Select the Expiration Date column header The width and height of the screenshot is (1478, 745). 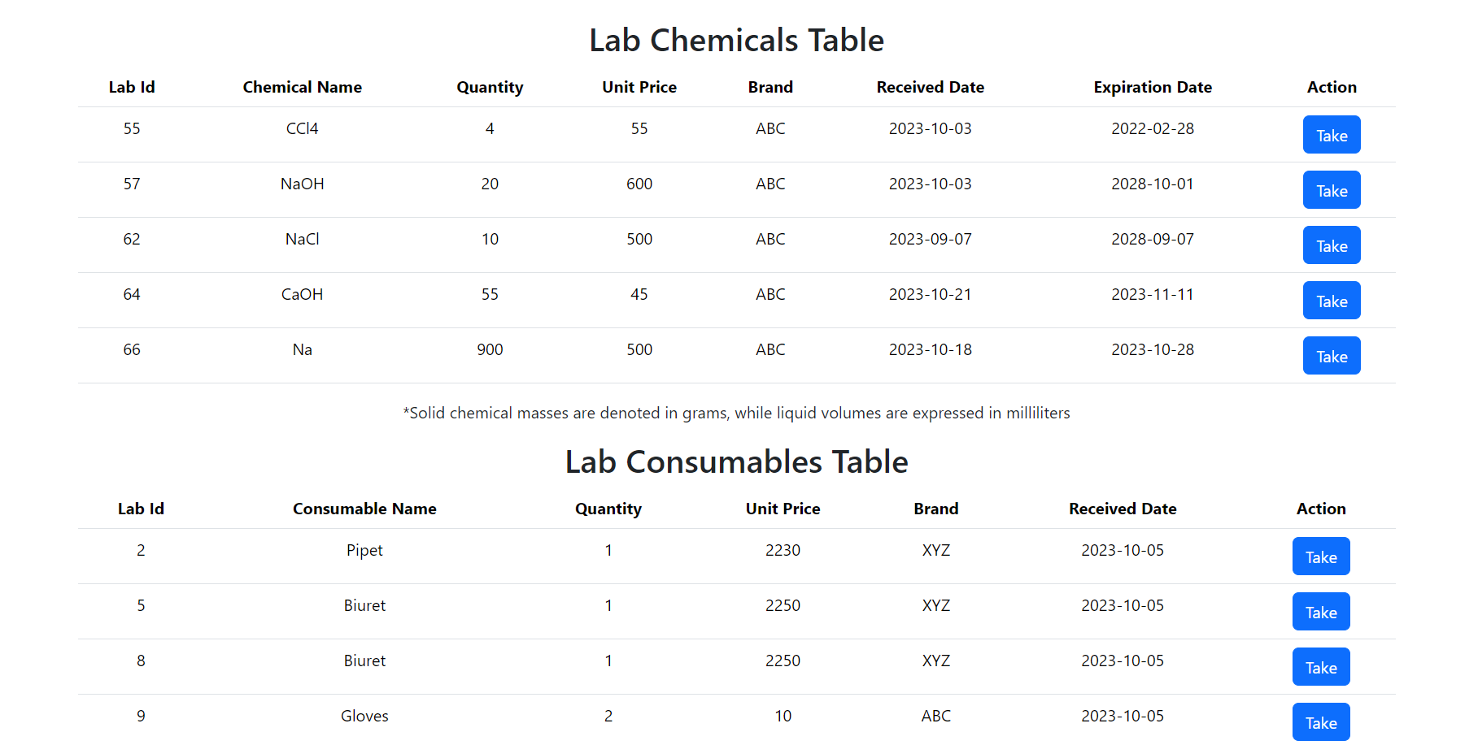(x=1153, y=87)
